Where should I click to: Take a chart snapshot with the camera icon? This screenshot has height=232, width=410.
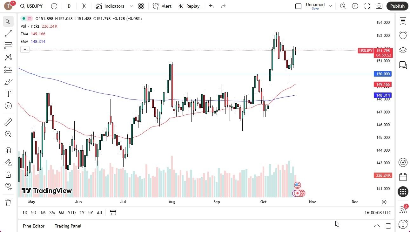point(379,6)
